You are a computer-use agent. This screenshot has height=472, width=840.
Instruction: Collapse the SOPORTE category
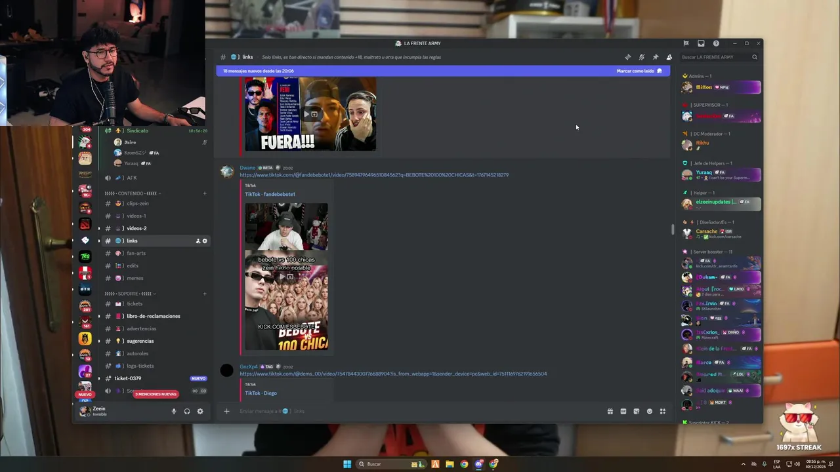[130, 294]
